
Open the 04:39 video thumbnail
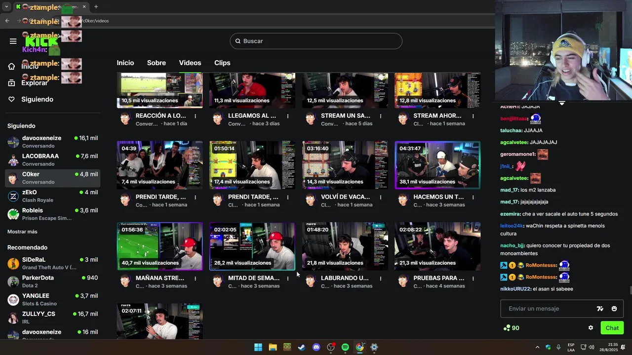tap(159, 165)
